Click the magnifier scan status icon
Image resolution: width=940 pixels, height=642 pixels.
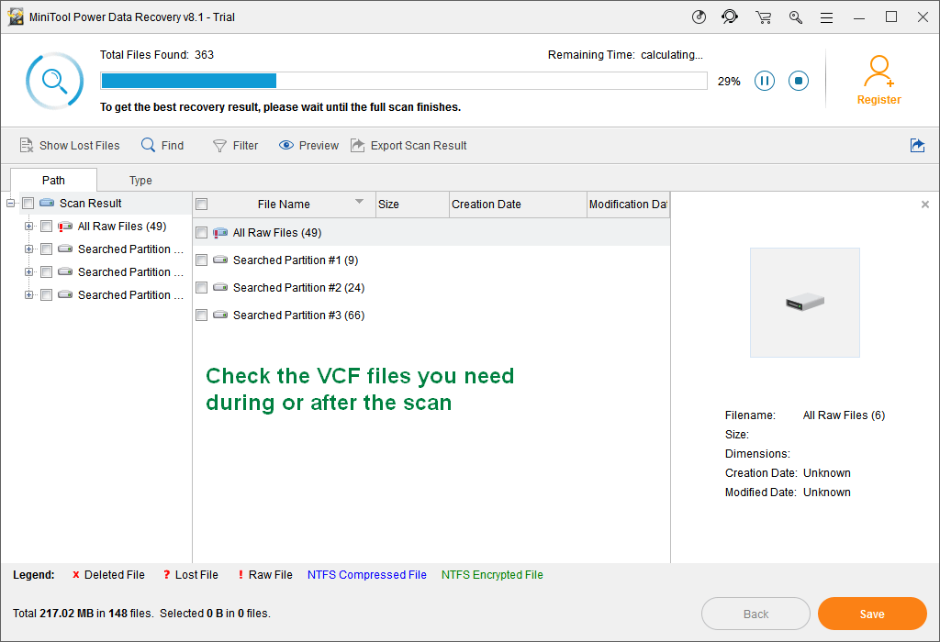[54, 81]
